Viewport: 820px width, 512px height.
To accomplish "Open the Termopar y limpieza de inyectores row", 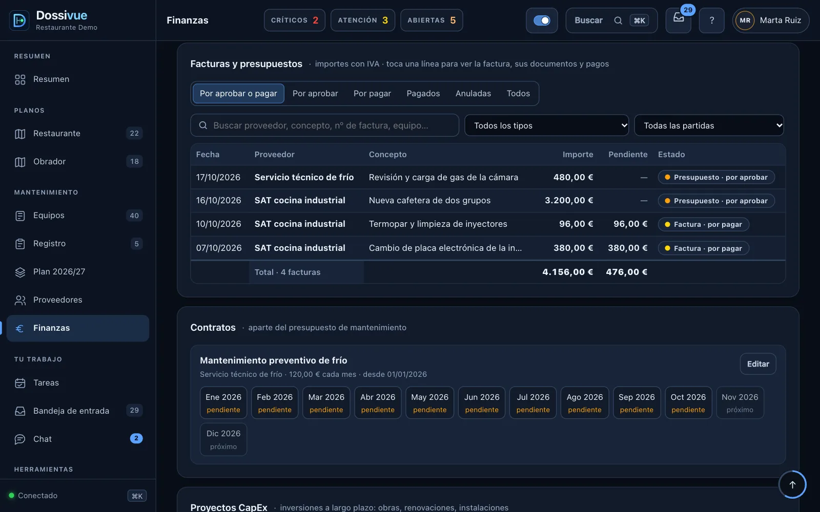I will point(488,224).
